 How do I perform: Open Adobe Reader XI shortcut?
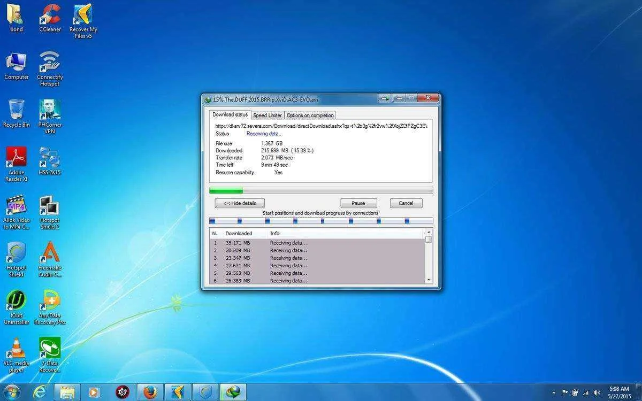(x=17, y=164)
